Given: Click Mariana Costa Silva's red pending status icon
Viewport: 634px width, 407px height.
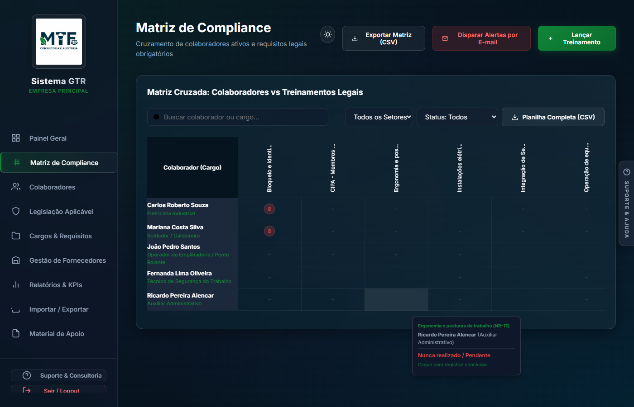Looking at the screenshot, I should click(269, 231).
